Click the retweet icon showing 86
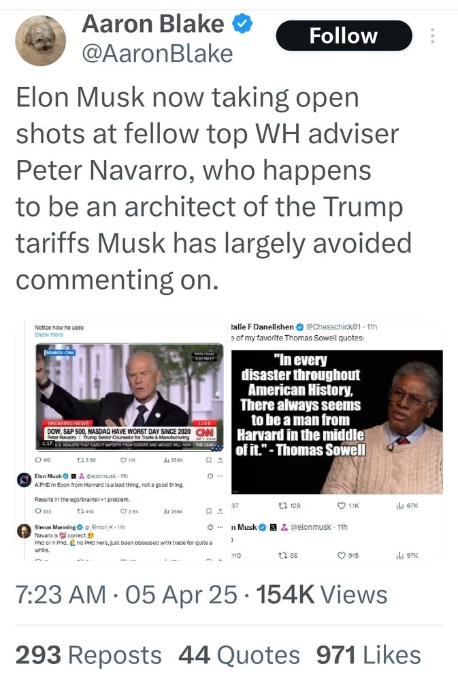Image resolution: width=458 pixels, height=681 pixels. click(x=283, y=556)
